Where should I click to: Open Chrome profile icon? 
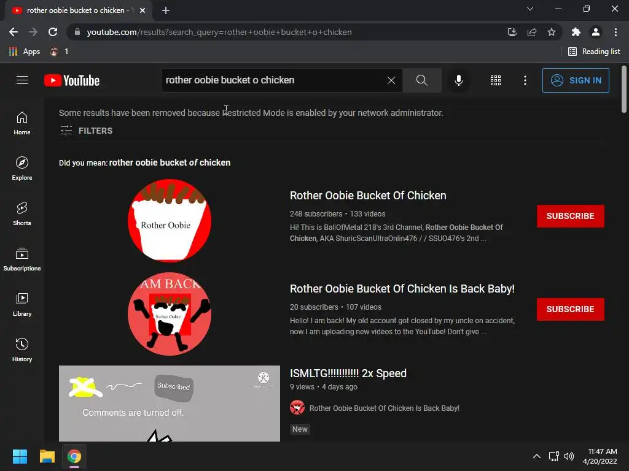596,32
